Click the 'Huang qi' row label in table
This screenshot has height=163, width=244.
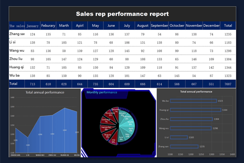click(x=17, y=67)
